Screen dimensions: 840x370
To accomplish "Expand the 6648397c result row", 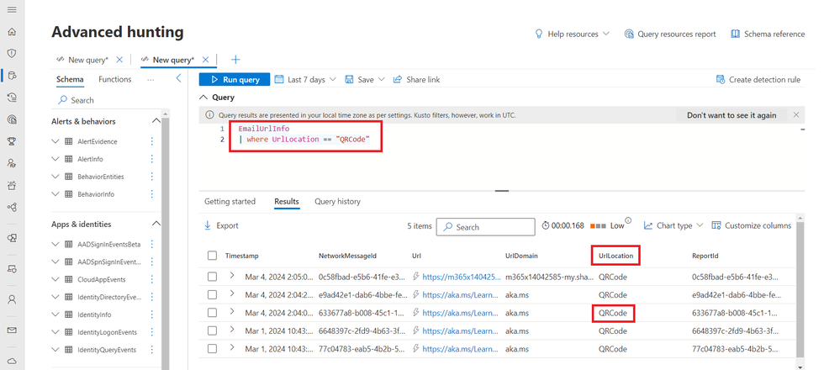I will (x=232, y=330).
